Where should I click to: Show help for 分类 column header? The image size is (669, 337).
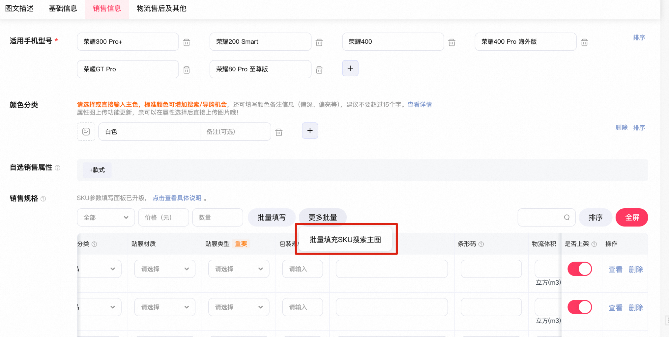point(94,244)
